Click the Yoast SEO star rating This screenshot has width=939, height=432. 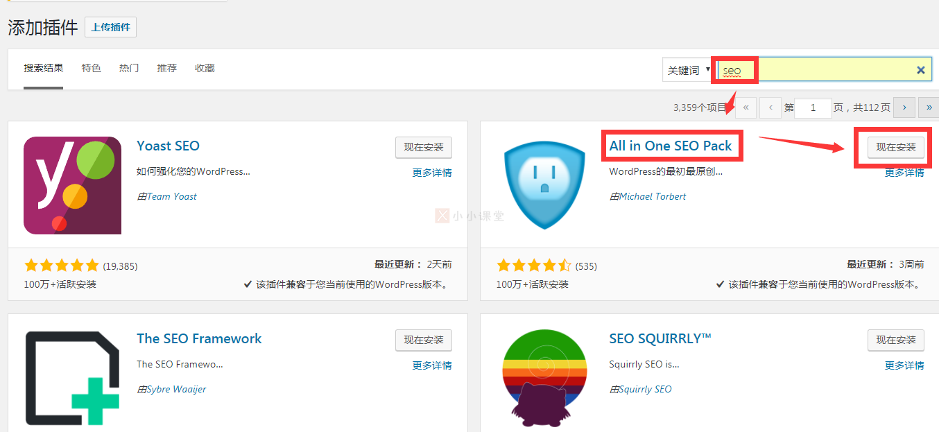point(62,266)
